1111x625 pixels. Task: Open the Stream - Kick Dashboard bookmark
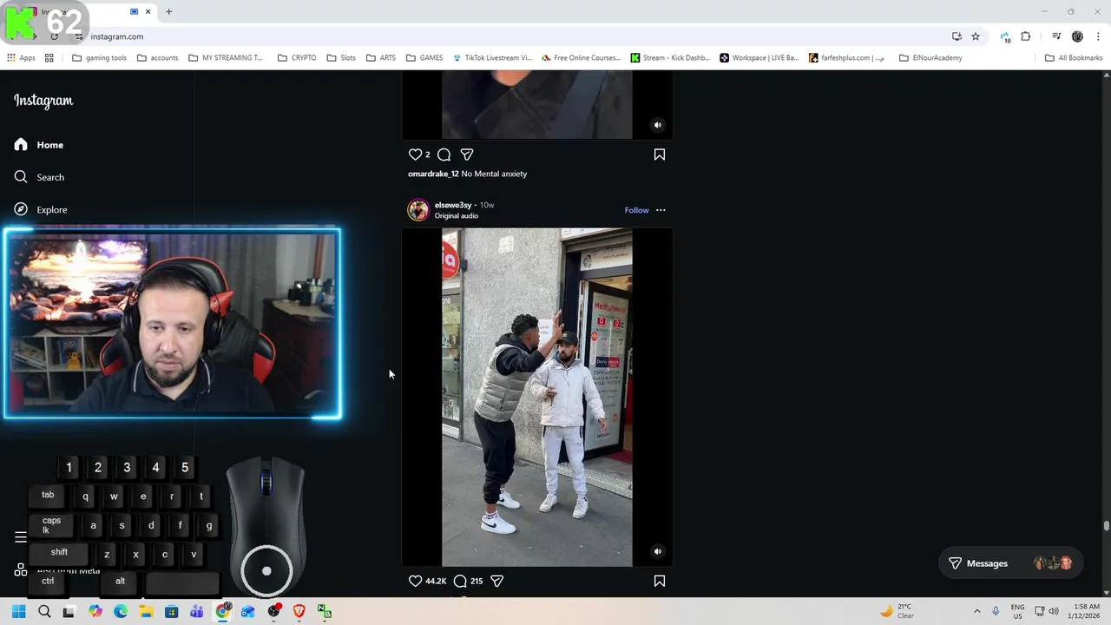tap(670, 58)
